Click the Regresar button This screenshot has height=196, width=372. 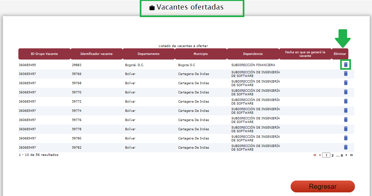[322, 186]
